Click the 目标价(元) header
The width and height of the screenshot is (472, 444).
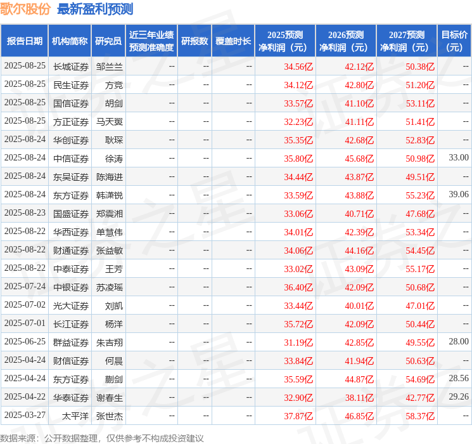[454, 41]
